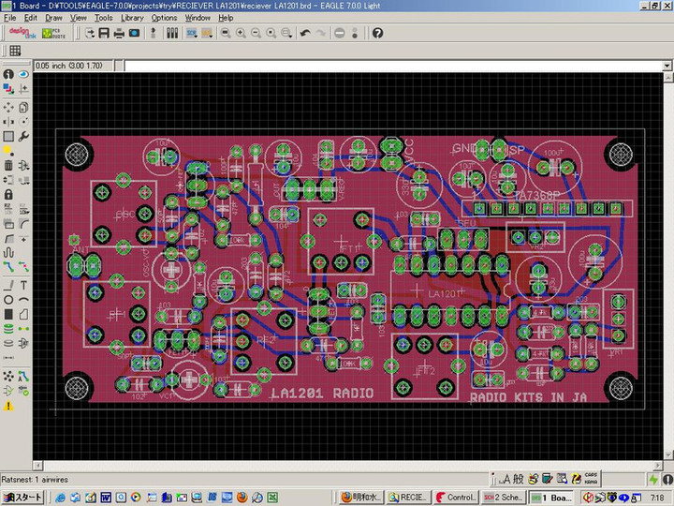
Task: Select the Info tool in sidebar
Action: (8, 75)
